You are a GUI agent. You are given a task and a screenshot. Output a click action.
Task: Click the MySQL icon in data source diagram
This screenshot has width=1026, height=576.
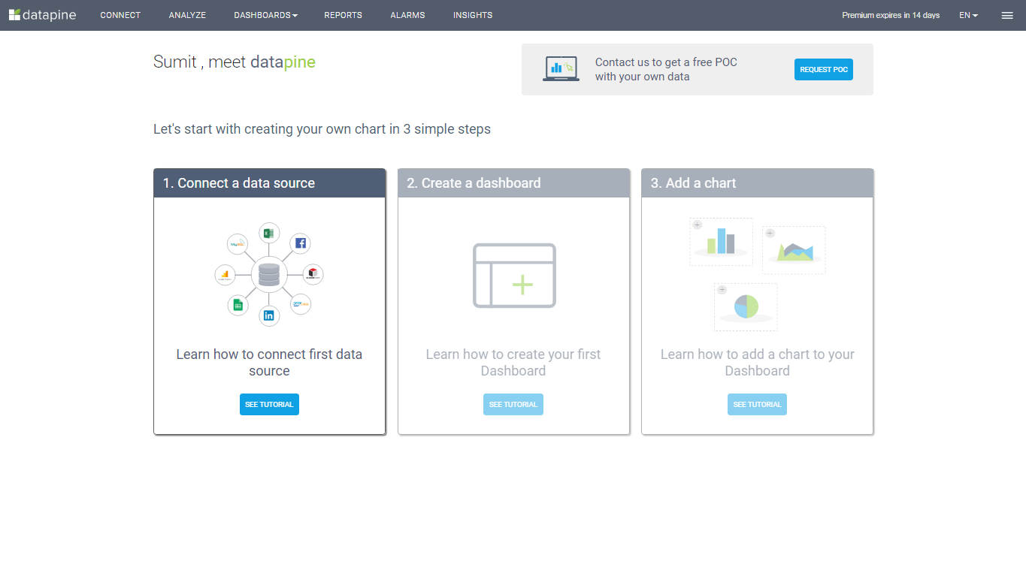coord(238,243)
